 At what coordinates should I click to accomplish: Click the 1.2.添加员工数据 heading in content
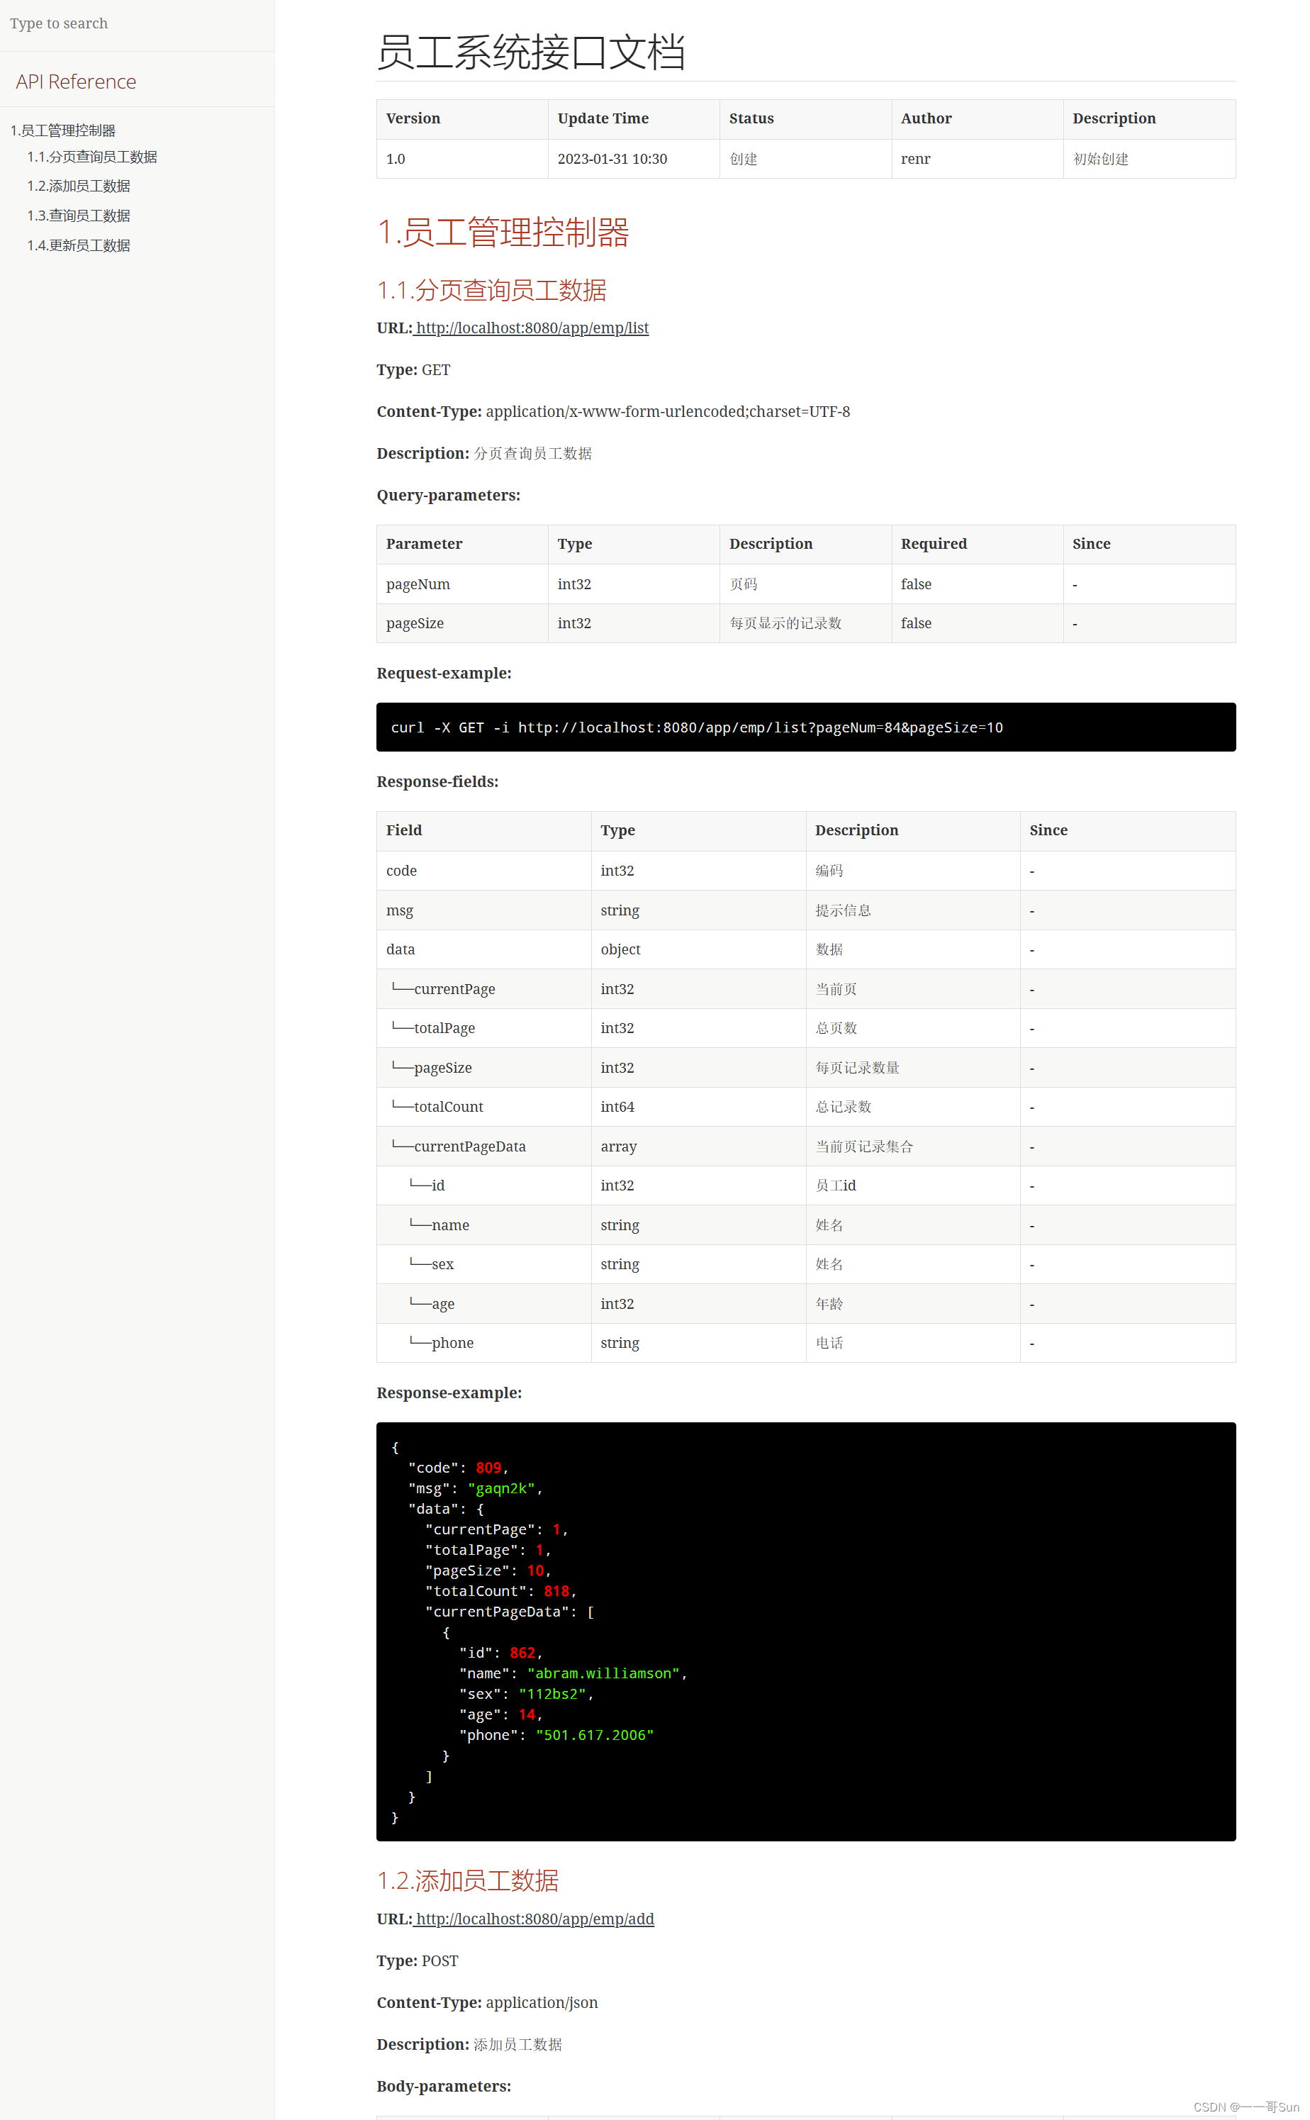(468, 1881)
